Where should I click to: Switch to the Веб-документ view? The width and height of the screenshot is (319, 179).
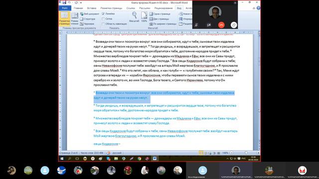coord(90,14)
